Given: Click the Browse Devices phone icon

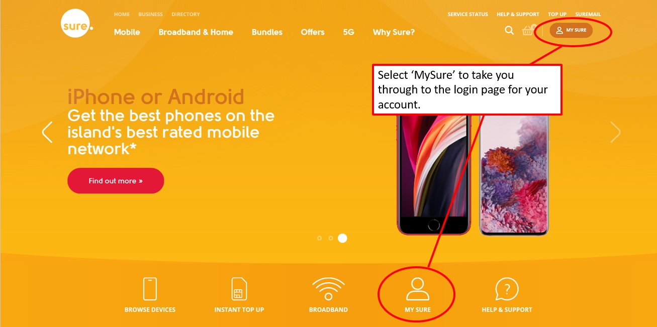Looking at the screenshot, I should (x=150, y=289).
